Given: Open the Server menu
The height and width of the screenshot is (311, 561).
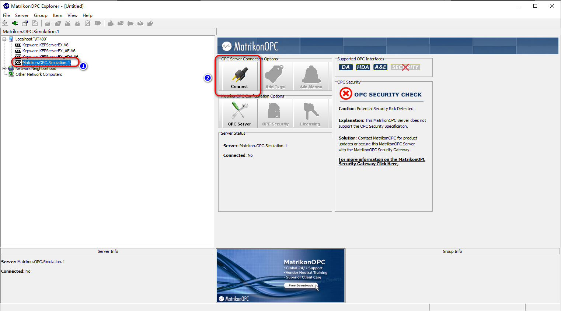Looking at the screenshot, I should coord(22,15).
